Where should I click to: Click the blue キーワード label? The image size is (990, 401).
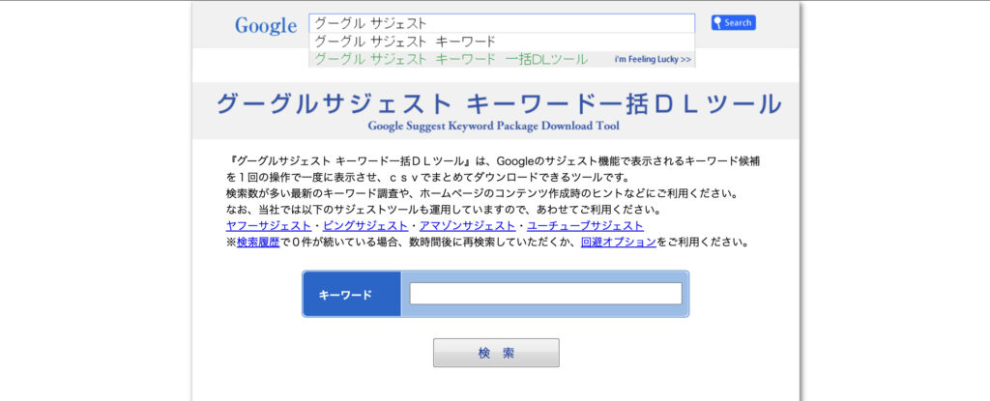click(352, 295)
